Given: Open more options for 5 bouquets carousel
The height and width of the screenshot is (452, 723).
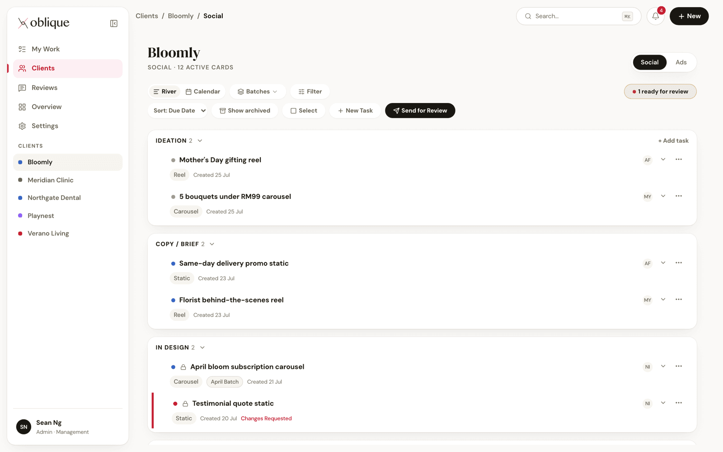Looking at the screenshot, I should click(x=679, y=196).
